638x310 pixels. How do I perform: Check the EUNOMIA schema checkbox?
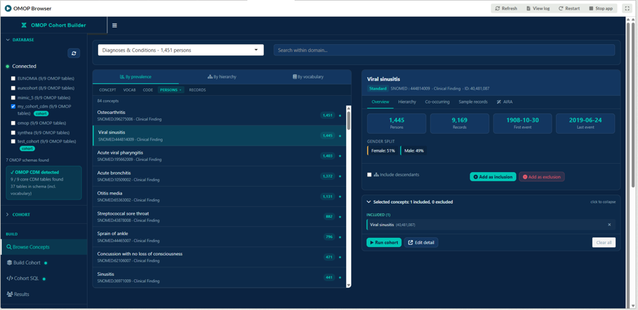[13, 78]
